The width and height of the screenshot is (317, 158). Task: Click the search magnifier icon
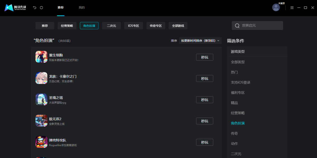237,26
